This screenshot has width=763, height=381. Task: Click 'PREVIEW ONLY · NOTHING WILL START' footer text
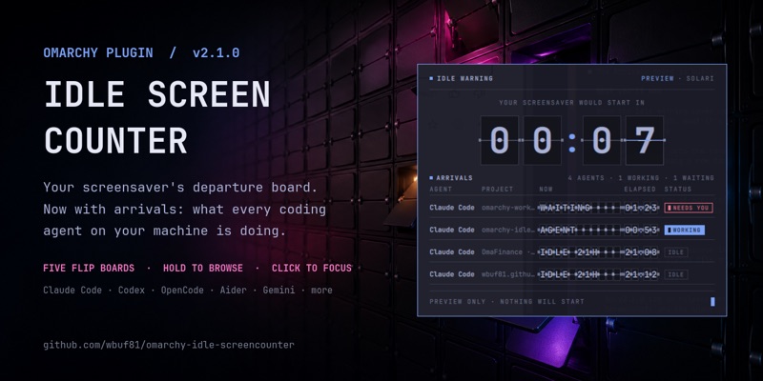(x=506, y=302)
